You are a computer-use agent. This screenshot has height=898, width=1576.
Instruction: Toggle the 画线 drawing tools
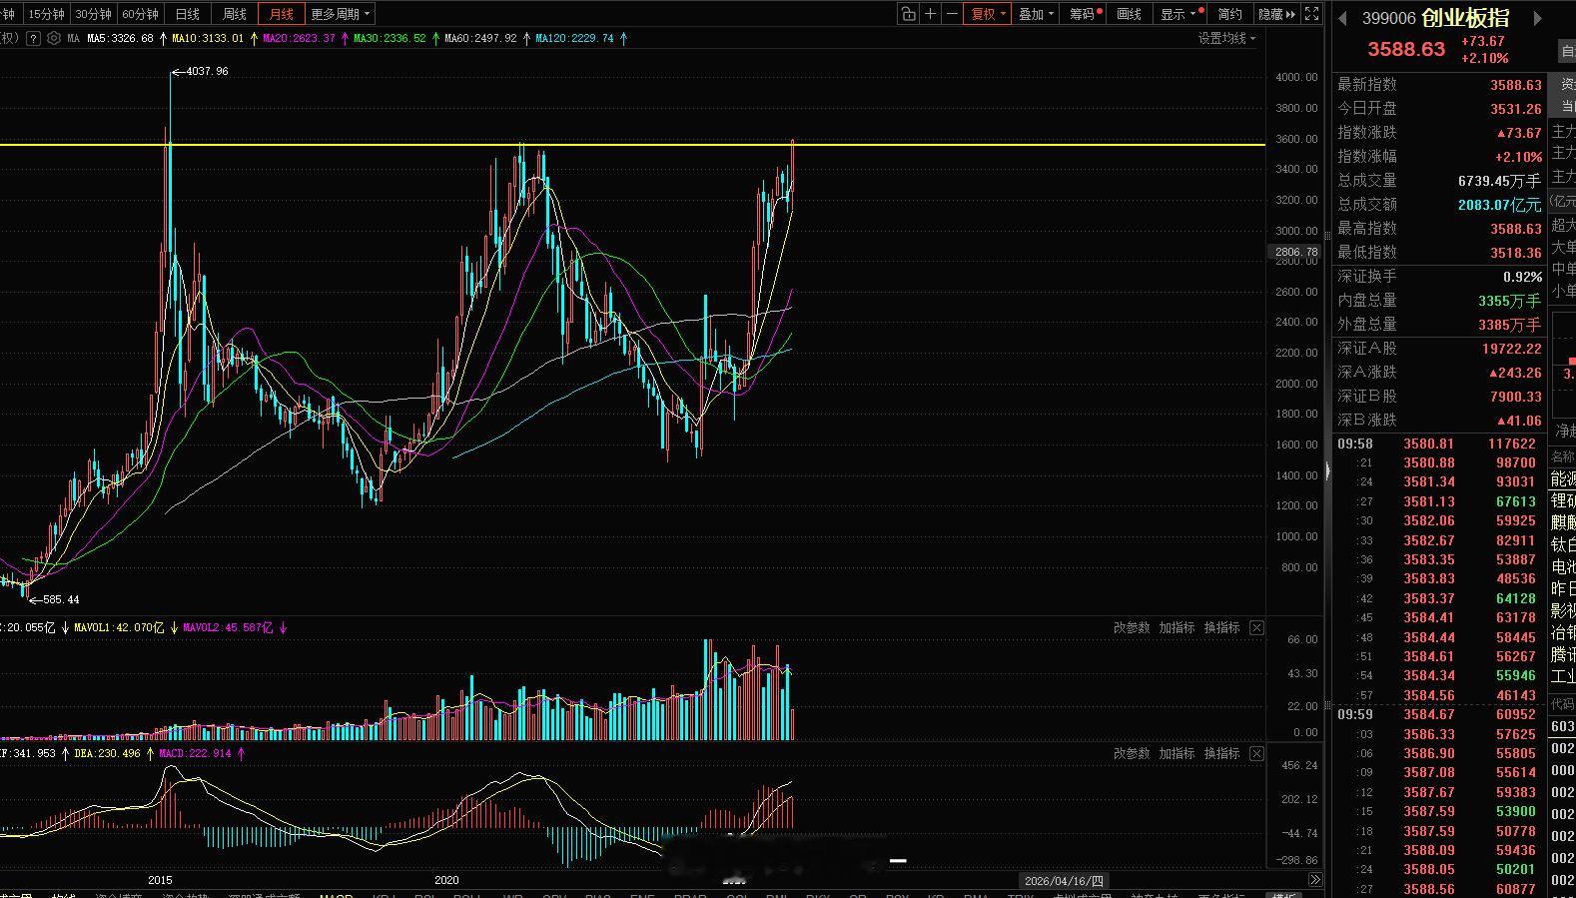[1130, 14]
